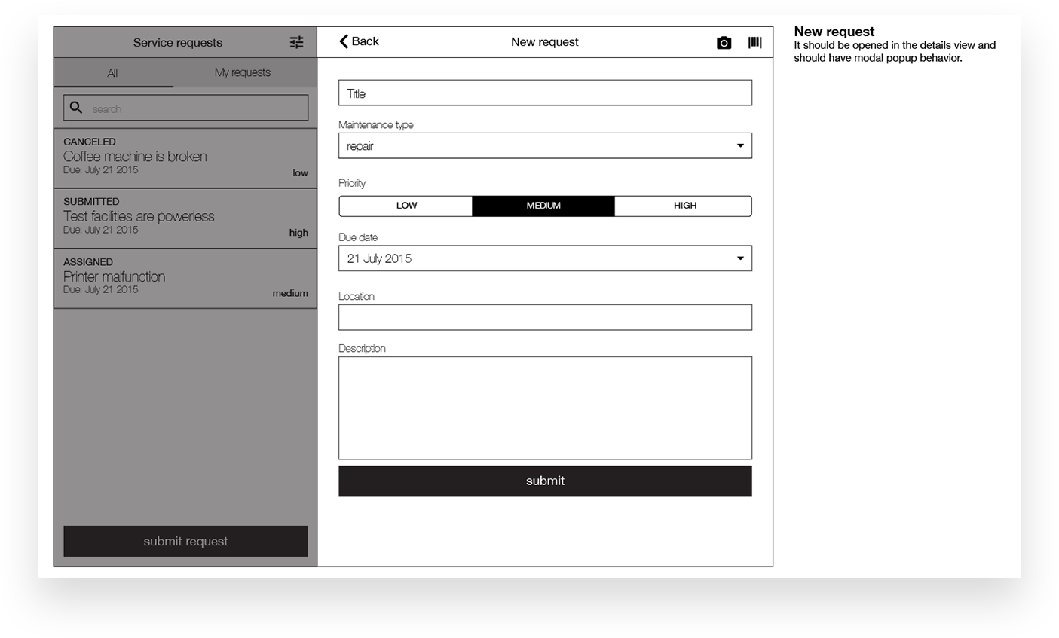Tap the camera icon in header
1059x638 pixels.
[724, 43]
